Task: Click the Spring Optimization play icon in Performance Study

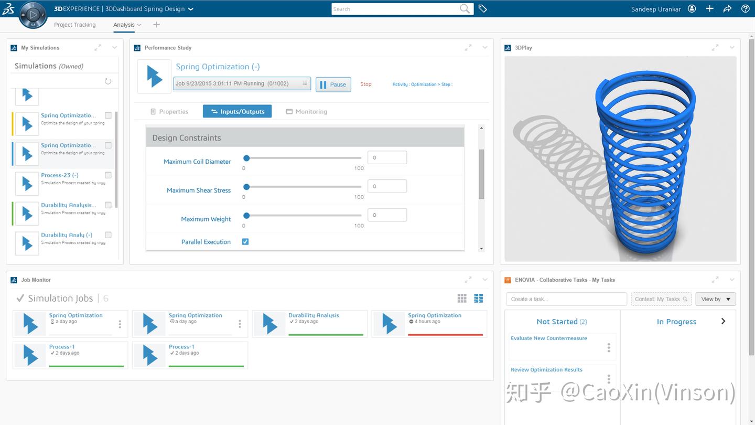Action: coord(154,76)
